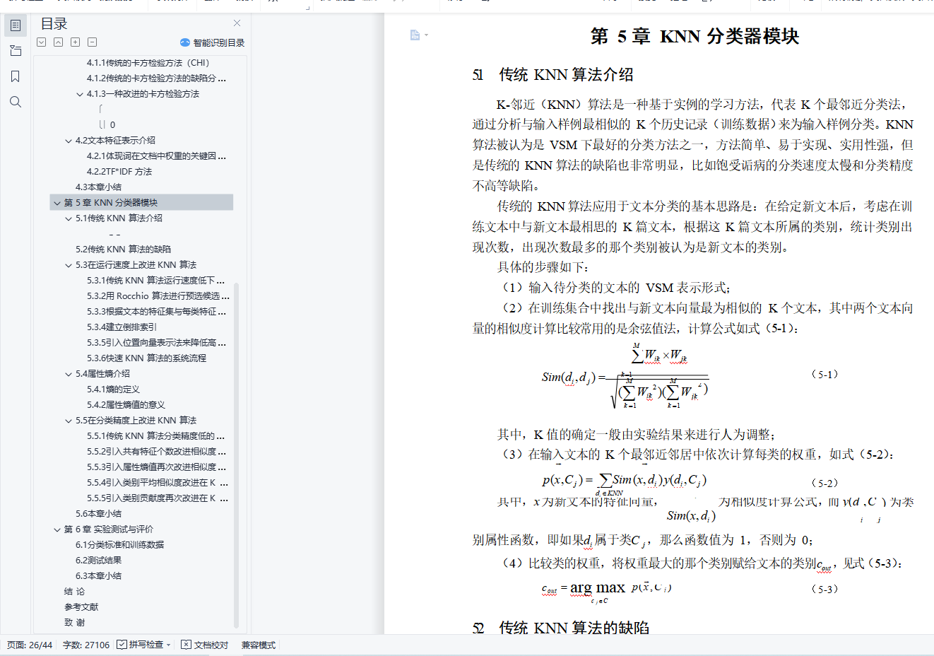The image size is (934, 656).
Task: Go to 6.1分类标准和训练数据 heading
Action: tap(119, 545)
